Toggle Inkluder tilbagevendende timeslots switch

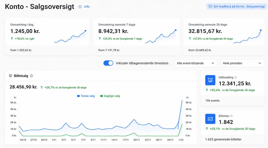point(108,63)
